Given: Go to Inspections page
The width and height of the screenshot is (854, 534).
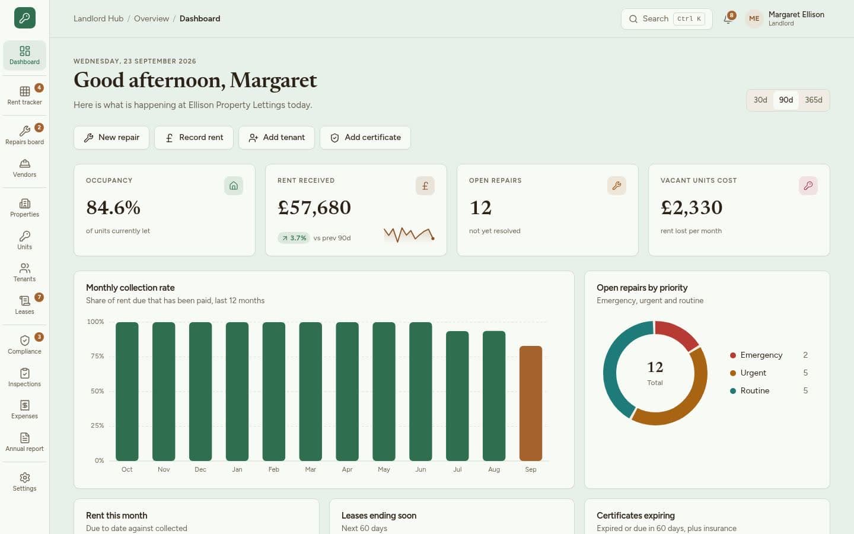Looking at the screenshot, I should pyautogui.click(x=24, y=377).
